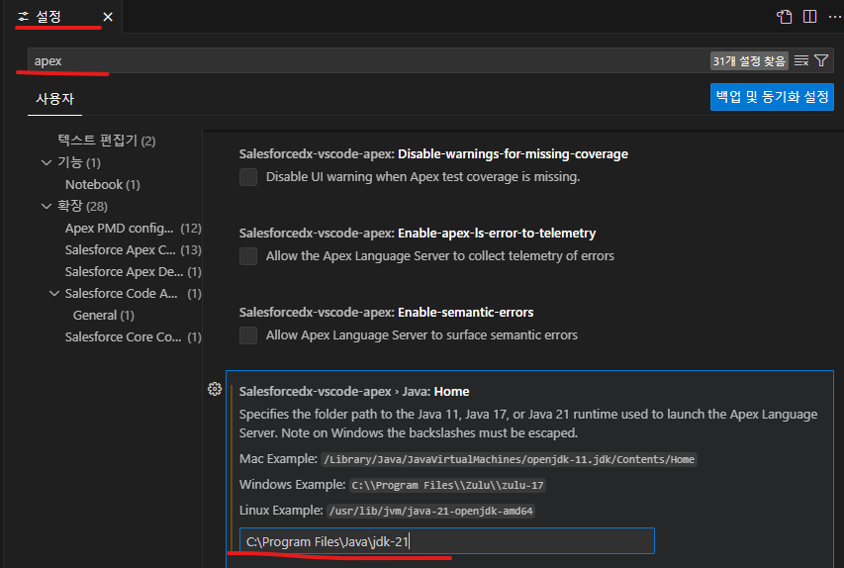Open Salesforce Apex C... (13) group
Image resolution: width=844 pixels, height=568 pixels.
pyautogui.click(x=133, y=249)
